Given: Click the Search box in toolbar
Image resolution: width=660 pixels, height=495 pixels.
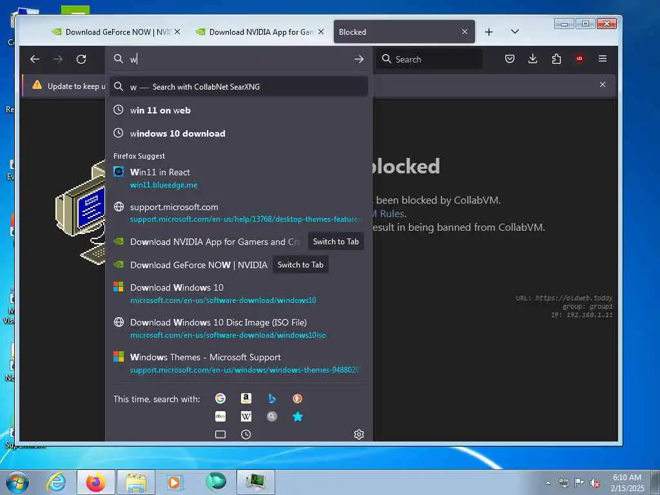Looking at the screenshot, I should [429, 59].
